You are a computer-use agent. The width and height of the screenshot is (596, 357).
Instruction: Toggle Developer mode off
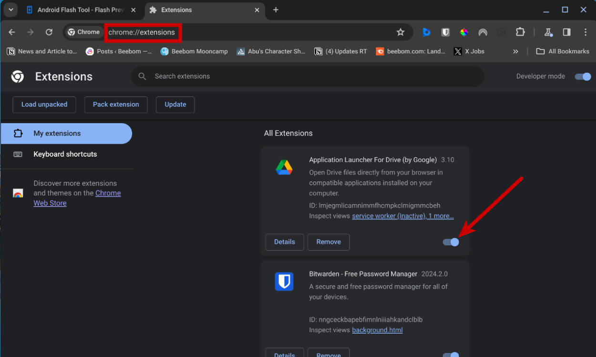[583, 76]
